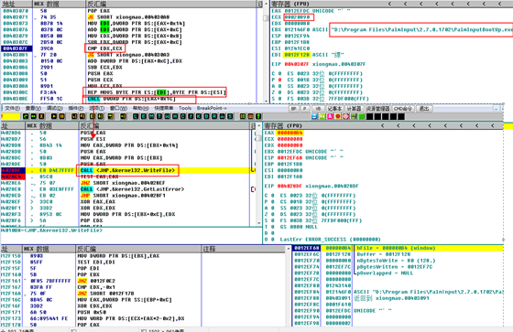
Task: Click the Restart program (<<) toolbar icon
Action: (x=33, y=116)
